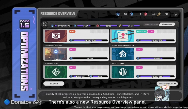Open the library room with orb thumbnail
Viewport: 188px width, 109px height.
pos(56,54)
